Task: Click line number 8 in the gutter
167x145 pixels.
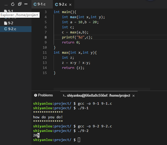Action: click(46, 37)
